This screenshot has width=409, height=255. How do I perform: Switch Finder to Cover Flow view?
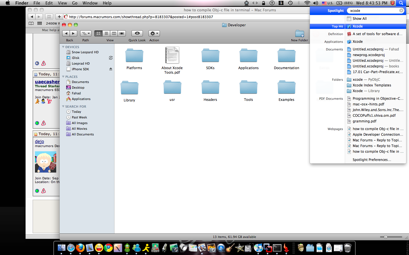coord(122,33)
